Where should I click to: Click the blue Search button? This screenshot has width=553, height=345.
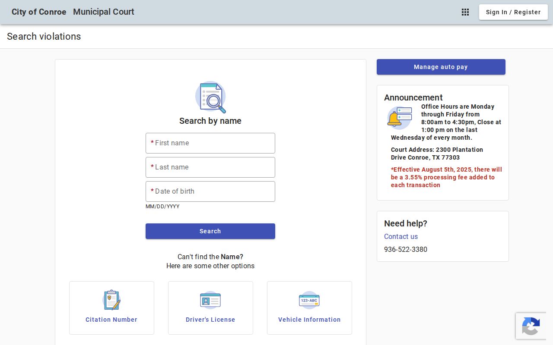pos(210,231)
